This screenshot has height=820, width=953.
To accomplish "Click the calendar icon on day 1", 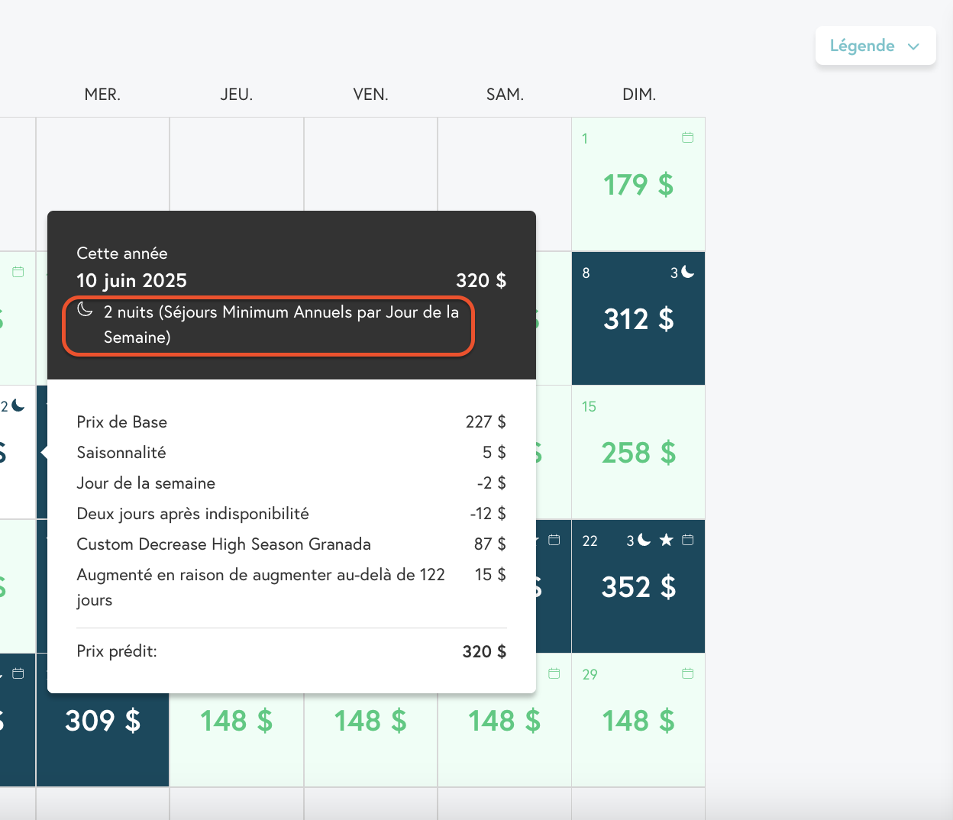I will pos(687,137).
